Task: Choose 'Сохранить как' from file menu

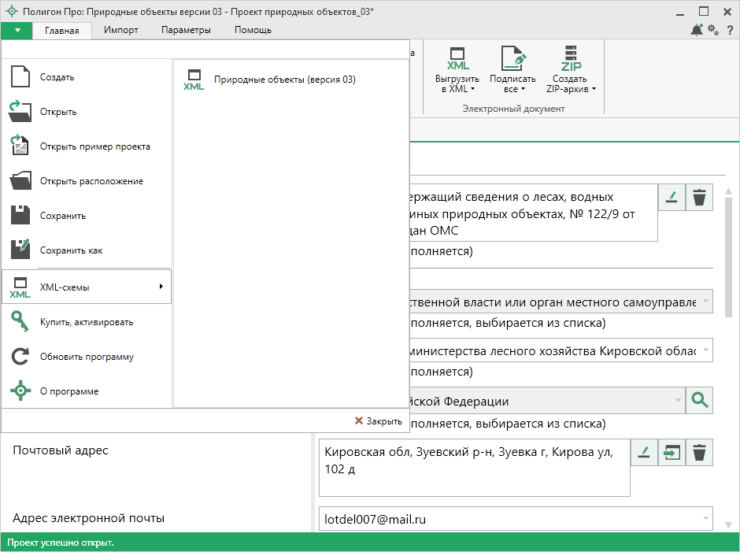Action: click(72, 250)
